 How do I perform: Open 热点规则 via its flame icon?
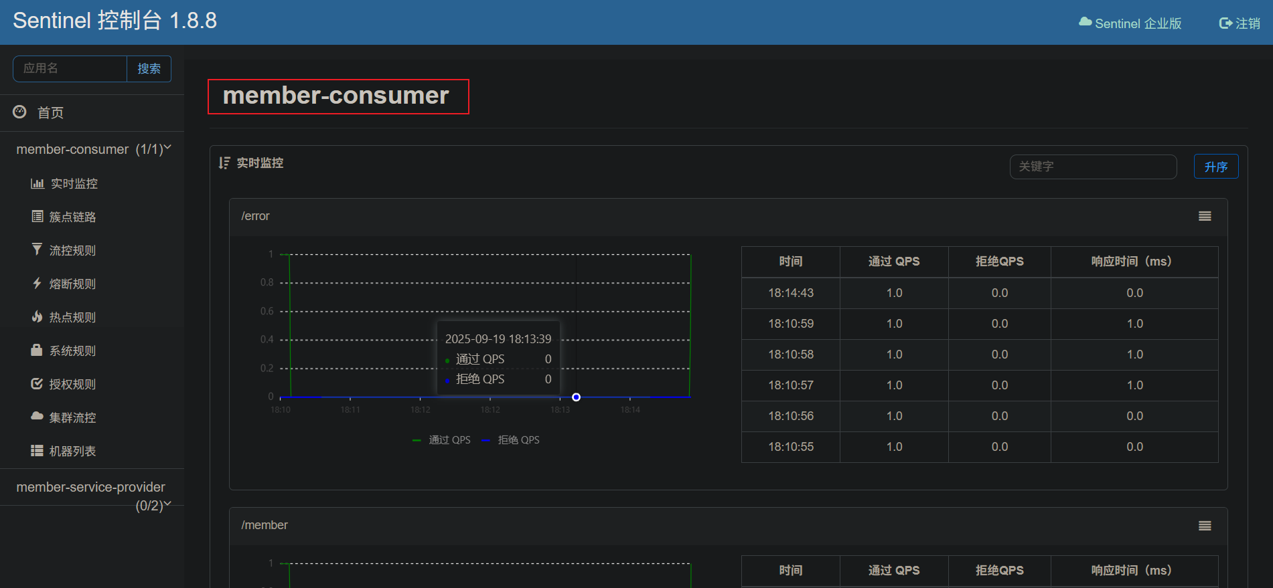click(38, 316)
